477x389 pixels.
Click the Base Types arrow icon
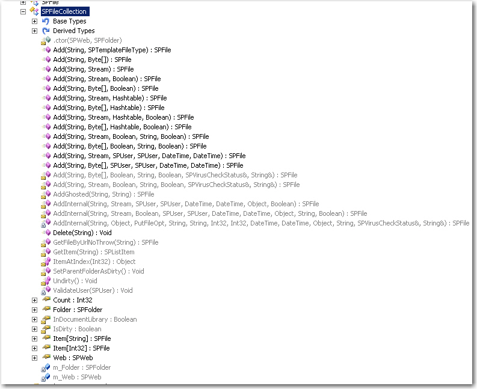pos(46,21)
